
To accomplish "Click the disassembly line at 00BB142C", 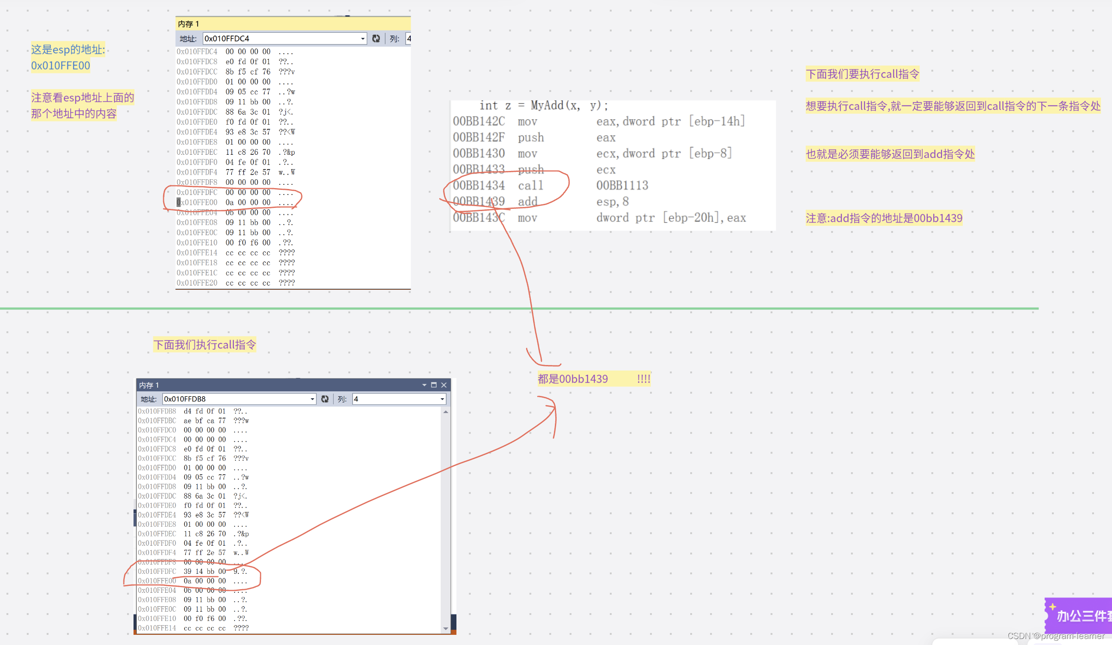I will click(x=599, y=122).
